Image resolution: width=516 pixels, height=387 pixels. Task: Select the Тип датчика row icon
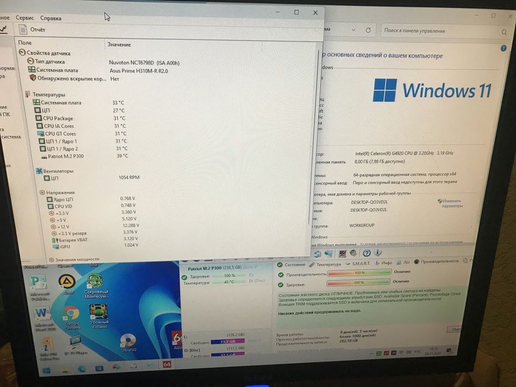[30, 61]
